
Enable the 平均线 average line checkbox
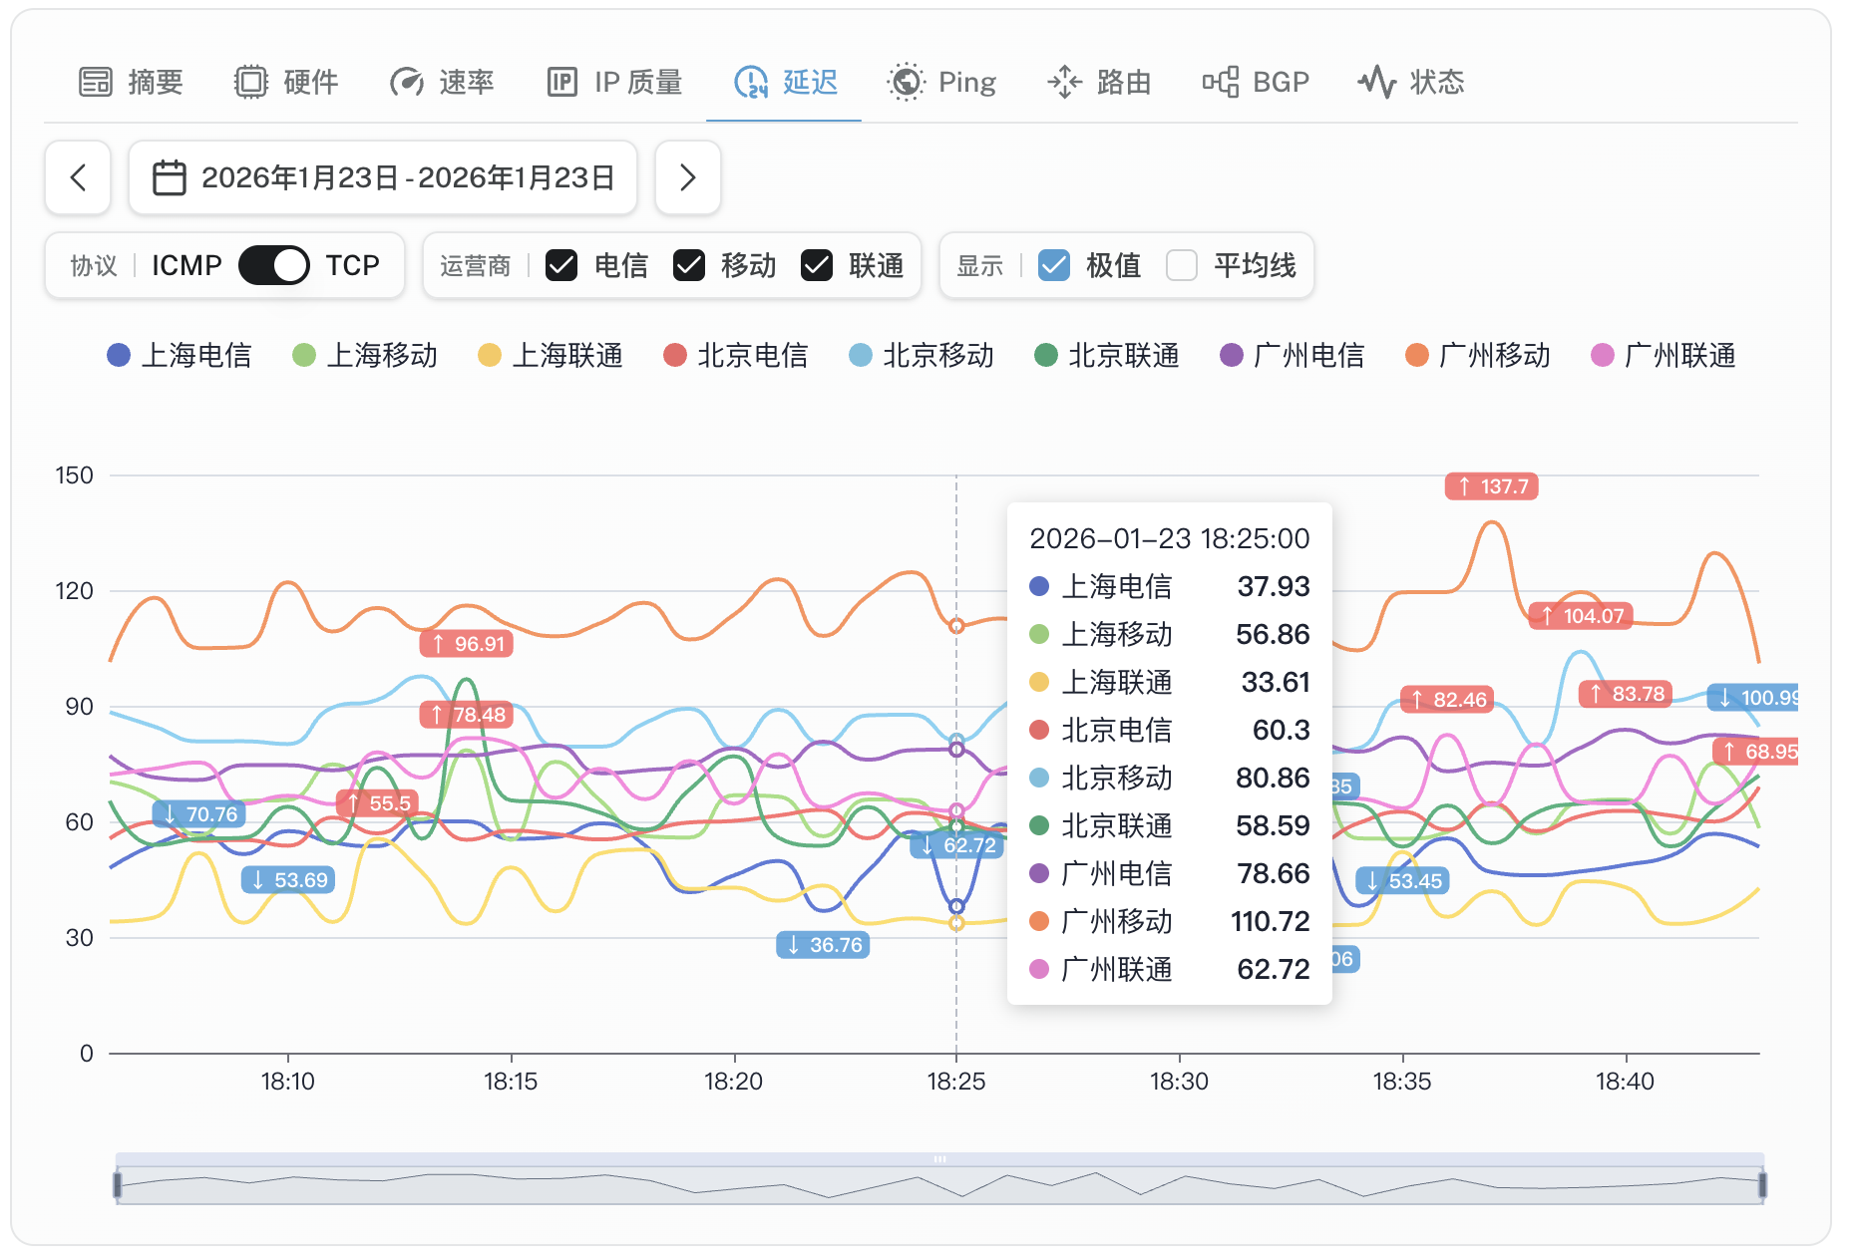pyautogui.click(x=1182, y=265)
